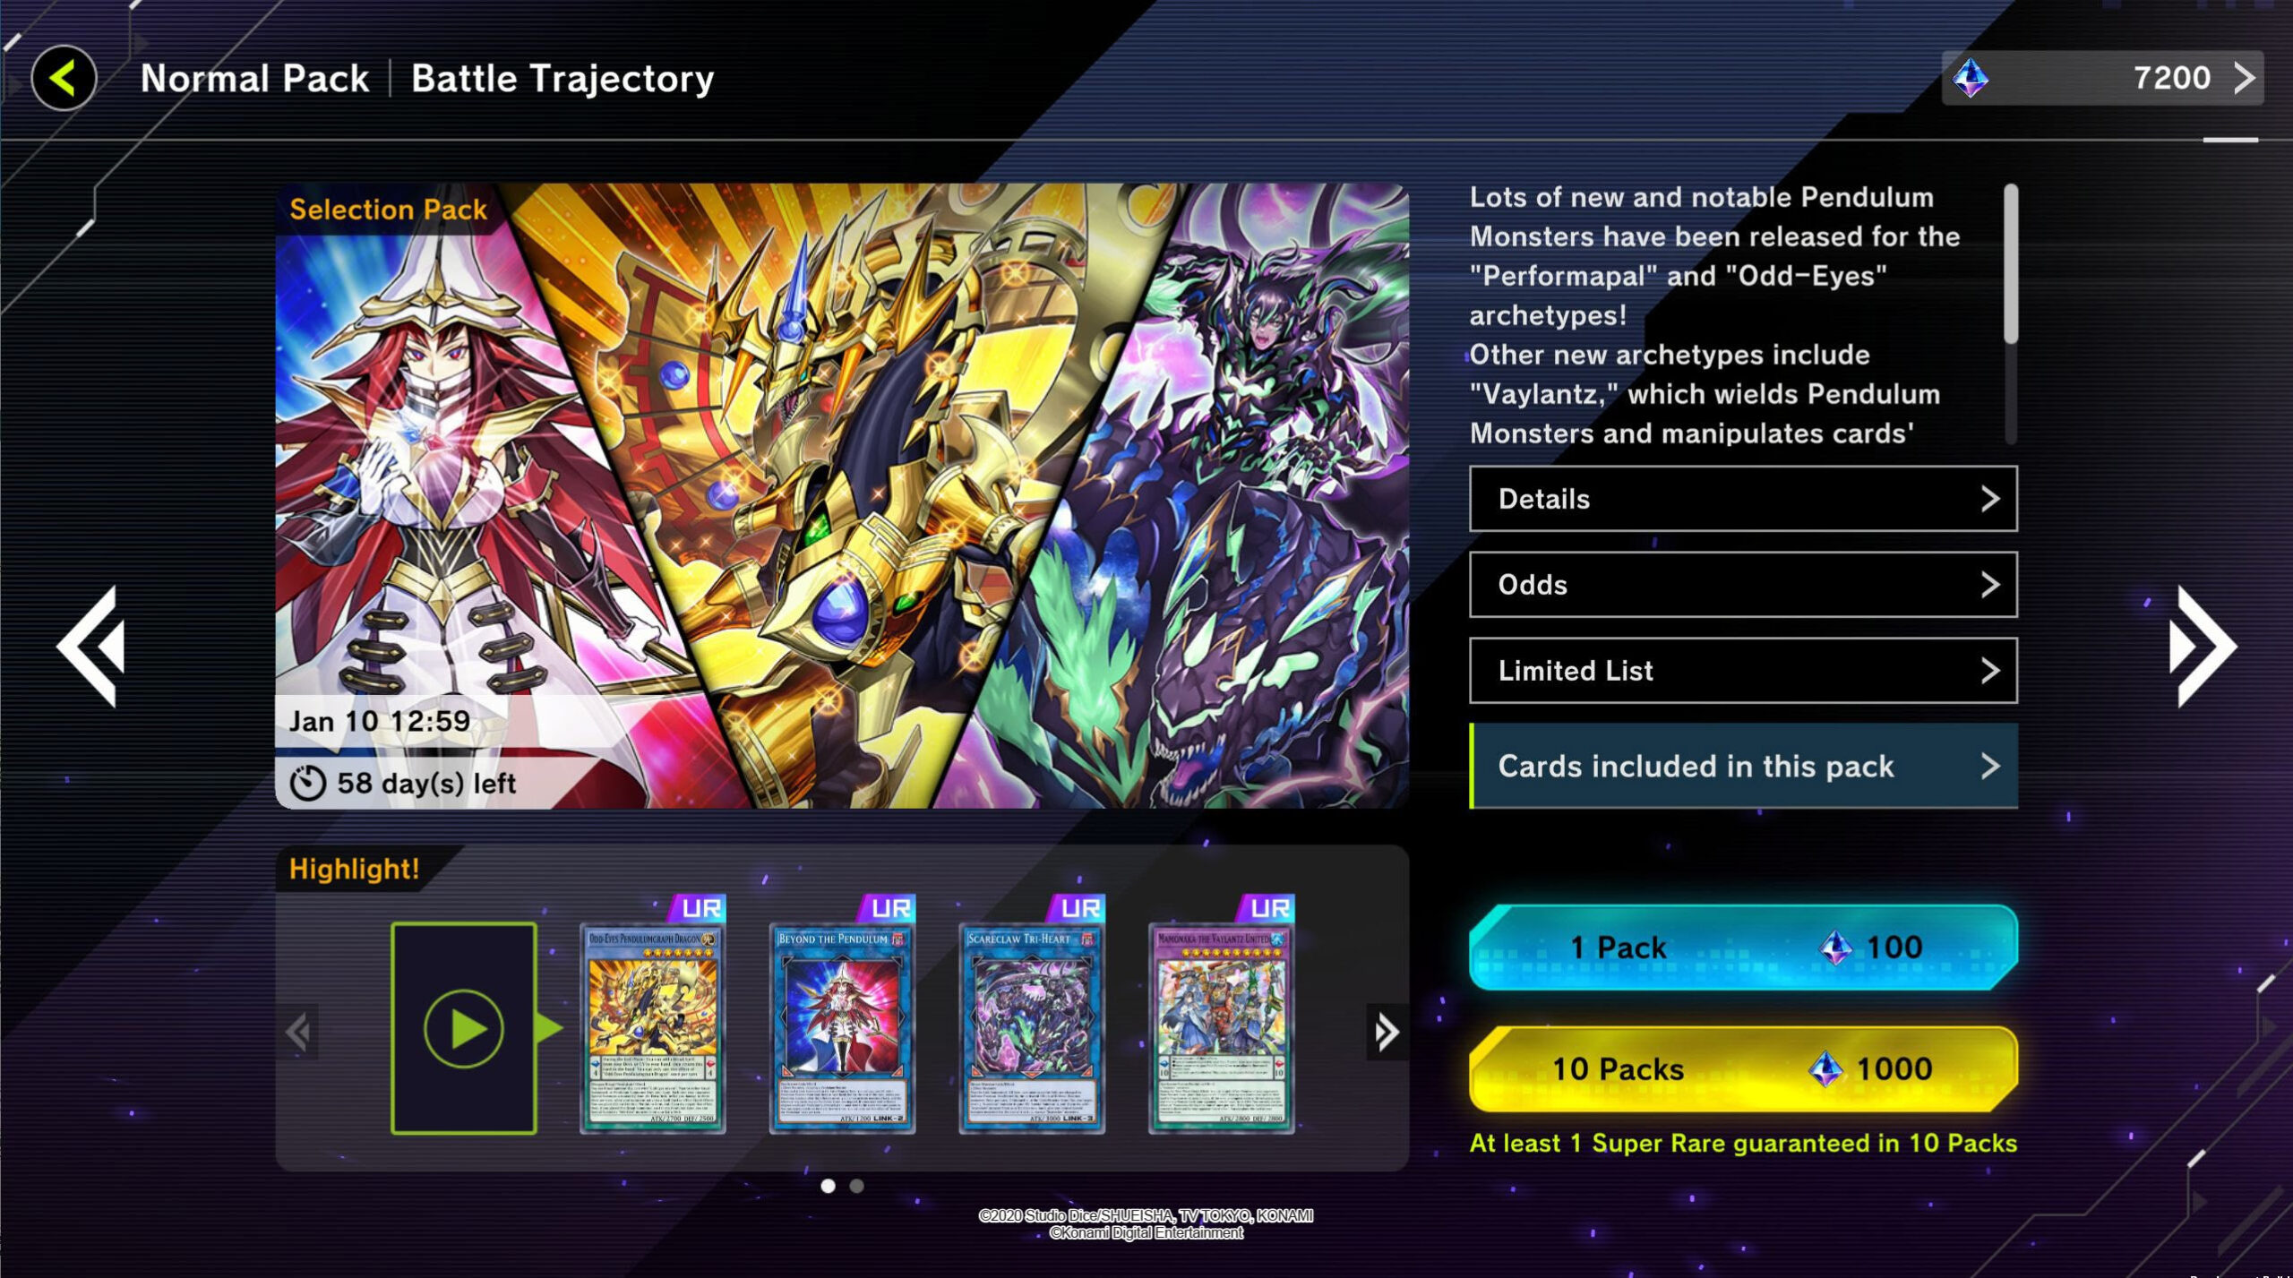
Task: Advance highlight cards with the right arrow
Action: (x=1387, y=1033)
